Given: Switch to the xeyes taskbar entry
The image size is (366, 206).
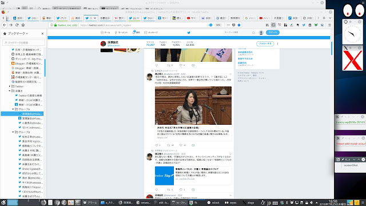Looking at the screenshot, I should point(231,203).
